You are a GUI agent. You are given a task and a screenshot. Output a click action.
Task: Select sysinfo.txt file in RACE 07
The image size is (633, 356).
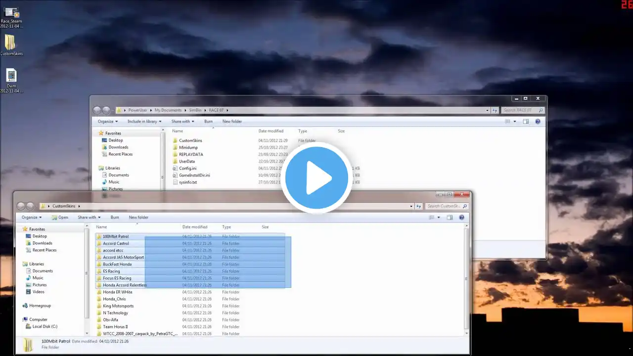coord(184,182)
